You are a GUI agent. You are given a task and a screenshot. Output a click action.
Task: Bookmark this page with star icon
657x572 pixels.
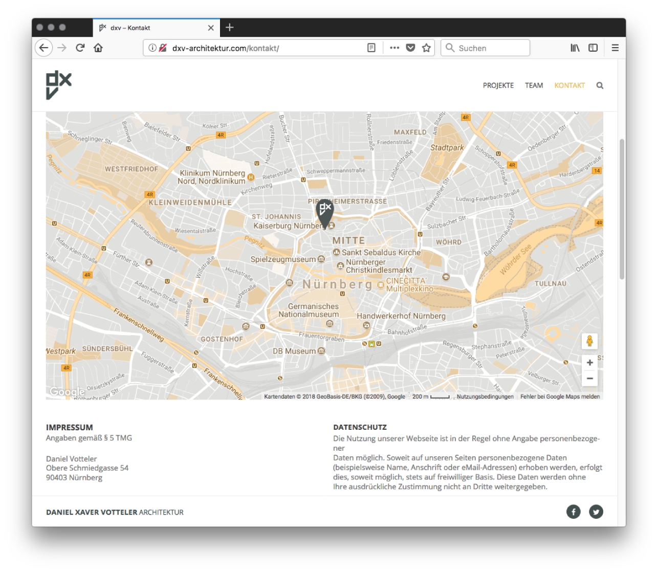426,48
